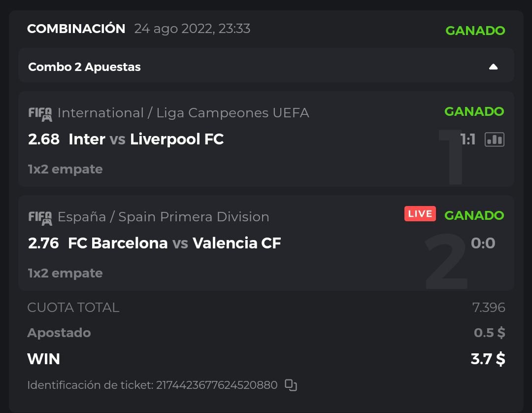
Task: Copy the ticket identification number icon
Action: tap(291, 385)
